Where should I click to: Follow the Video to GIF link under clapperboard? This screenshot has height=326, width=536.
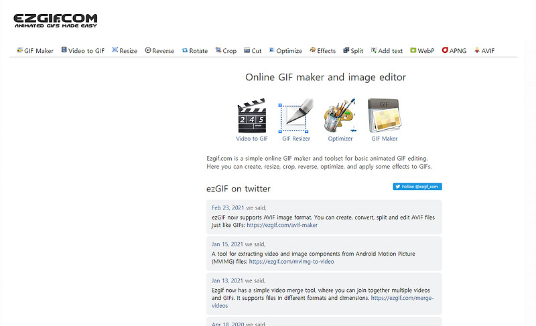coord(252,139)
